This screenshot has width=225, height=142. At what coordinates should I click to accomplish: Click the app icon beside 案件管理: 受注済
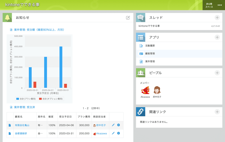(11, 107)
